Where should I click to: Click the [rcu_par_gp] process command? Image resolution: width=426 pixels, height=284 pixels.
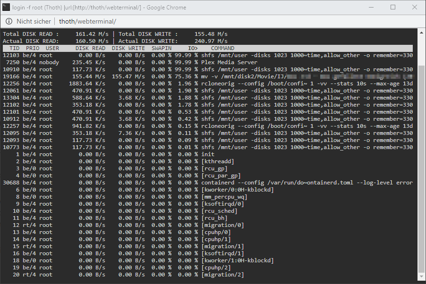[221, 175]
